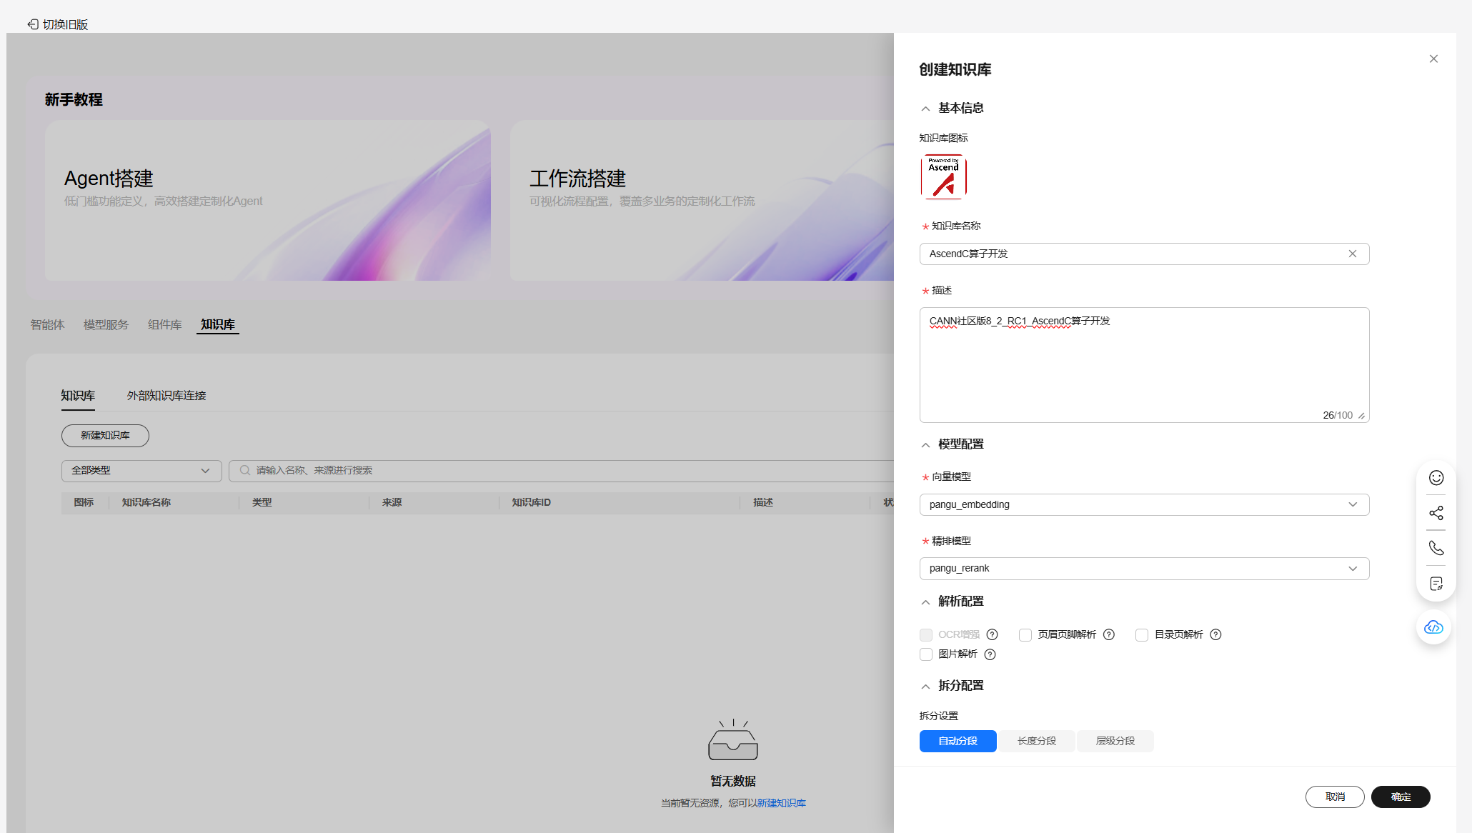The width and height of the screenshot is (1472, 833).
Task: Click the 确定 confirm button
Action: (1400, 797)
